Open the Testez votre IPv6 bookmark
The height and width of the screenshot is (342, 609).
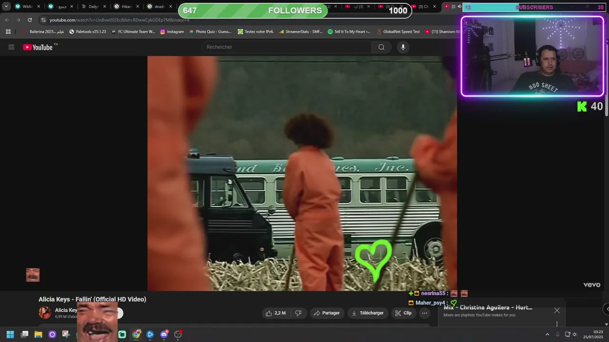(x=256, y=32)
